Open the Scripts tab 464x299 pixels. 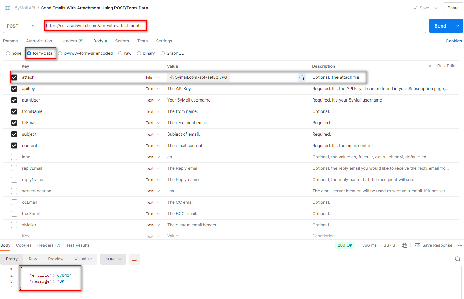(x=122, y=41)
